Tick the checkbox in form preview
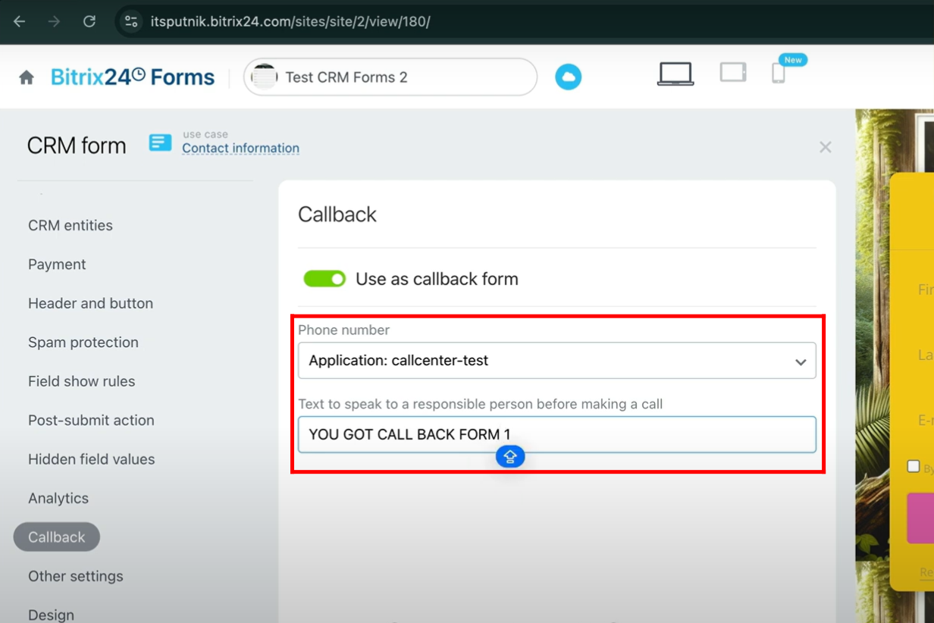The image size is (934, 623). pyautogui.click(x=914, y=467)
